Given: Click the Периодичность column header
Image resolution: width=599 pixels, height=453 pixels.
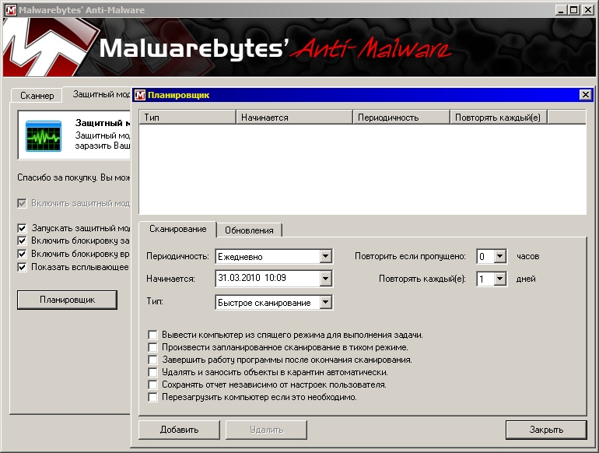Looking at the screenshot, I should pos(401,118).
